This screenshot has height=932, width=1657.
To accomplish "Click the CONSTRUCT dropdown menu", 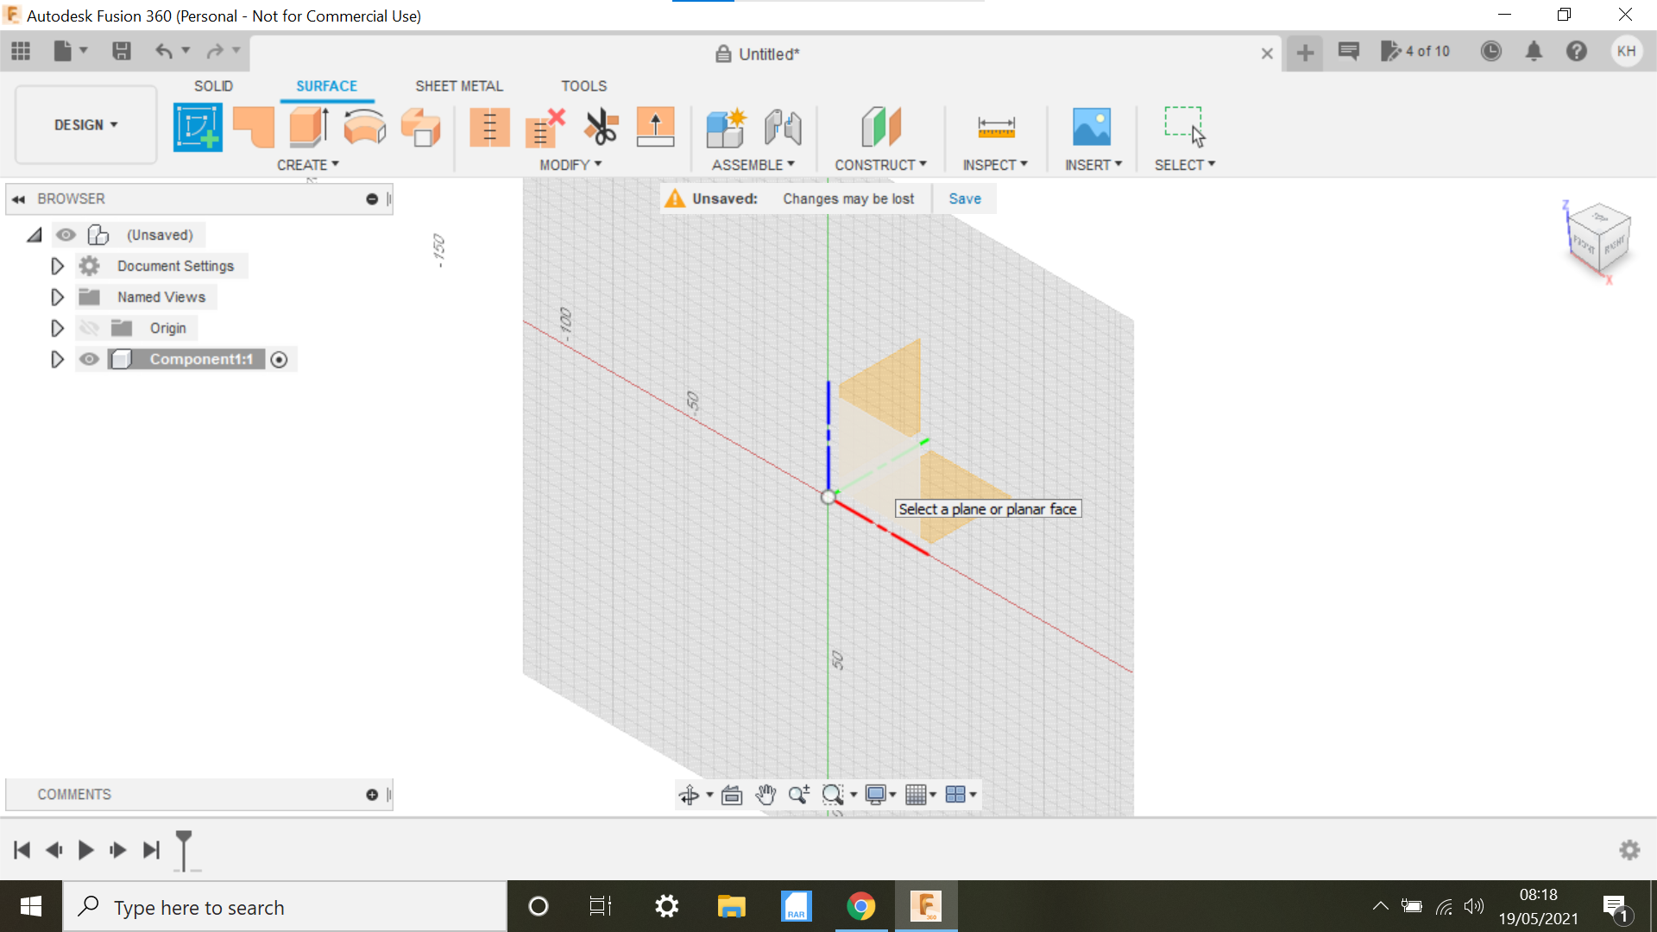I will pos(881,165).
